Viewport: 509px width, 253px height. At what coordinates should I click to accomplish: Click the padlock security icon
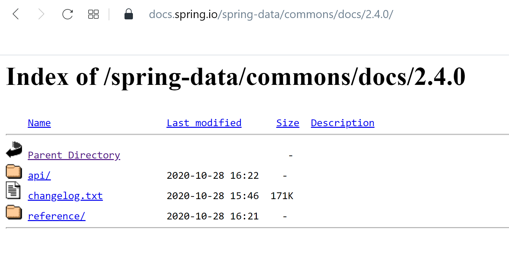point(128,14)
